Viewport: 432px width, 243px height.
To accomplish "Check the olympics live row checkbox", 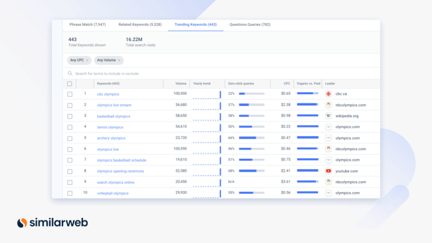I will click(x=70, y=149).
